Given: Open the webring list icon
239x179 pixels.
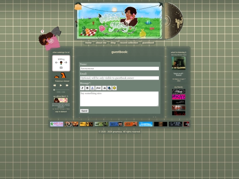Looking at the screenshot, I should [x=61, y=68].
